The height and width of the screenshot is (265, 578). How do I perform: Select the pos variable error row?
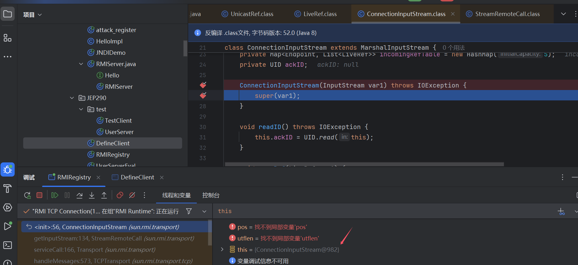click(x=268, y=227)
